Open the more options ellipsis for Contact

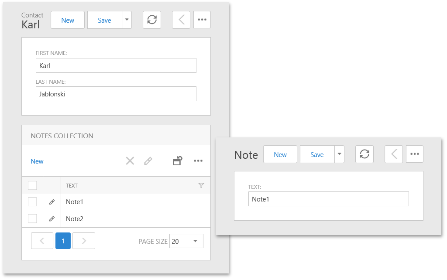[x=202, y=20]
